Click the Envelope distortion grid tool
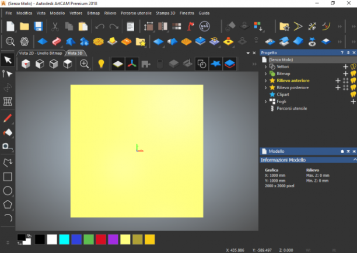 8,101
